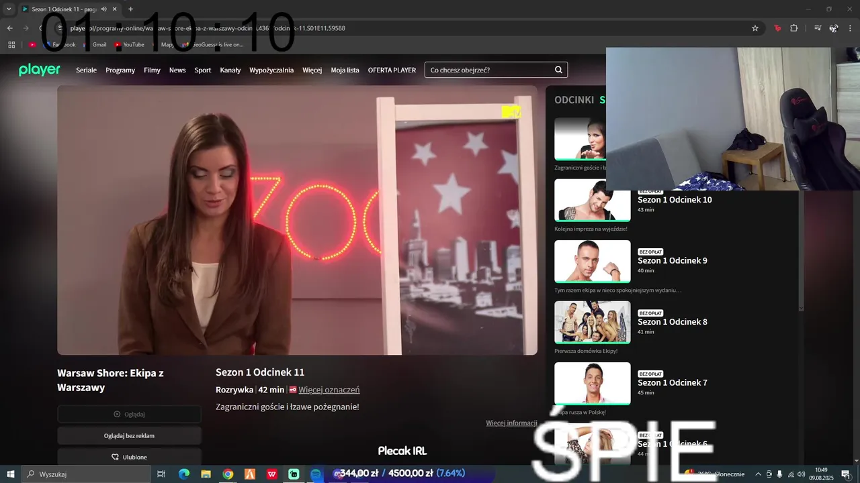The image size is (860, 483).
Task: Add show to Ulubione
Action: [x=129, y=457]
